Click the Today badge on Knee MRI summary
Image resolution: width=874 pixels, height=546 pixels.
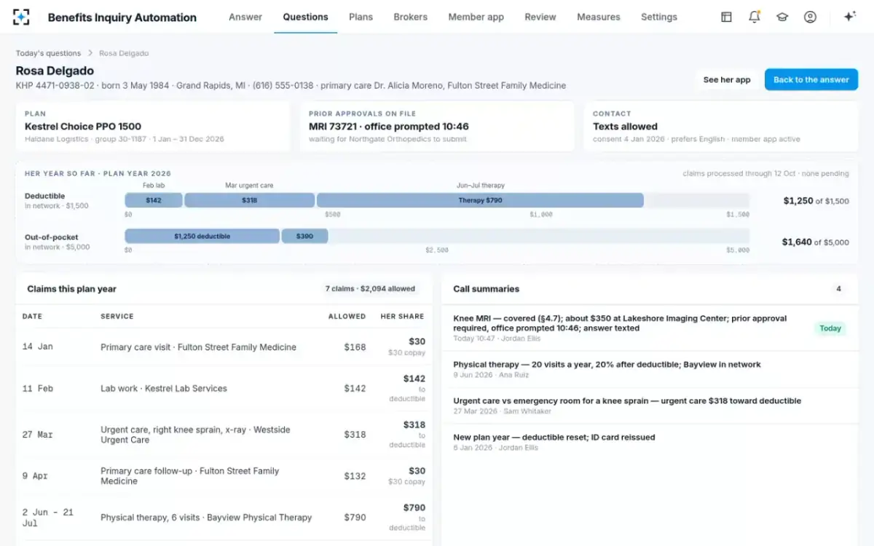[x=830, y=328]
